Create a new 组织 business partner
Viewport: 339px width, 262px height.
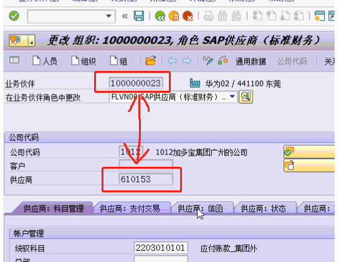84,61
